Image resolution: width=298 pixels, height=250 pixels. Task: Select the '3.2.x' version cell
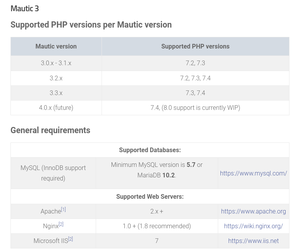pyautogui.click(x=56, y=78)
